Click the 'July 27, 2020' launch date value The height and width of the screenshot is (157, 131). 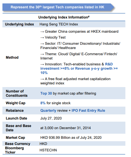coord(51,118)
